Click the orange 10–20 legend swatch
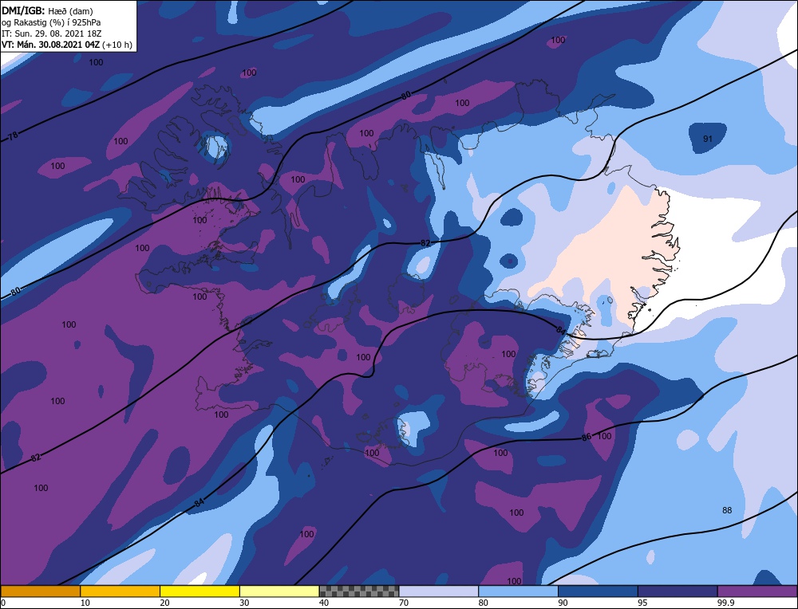This screenshot has height=609, width=798. [120, 591]
